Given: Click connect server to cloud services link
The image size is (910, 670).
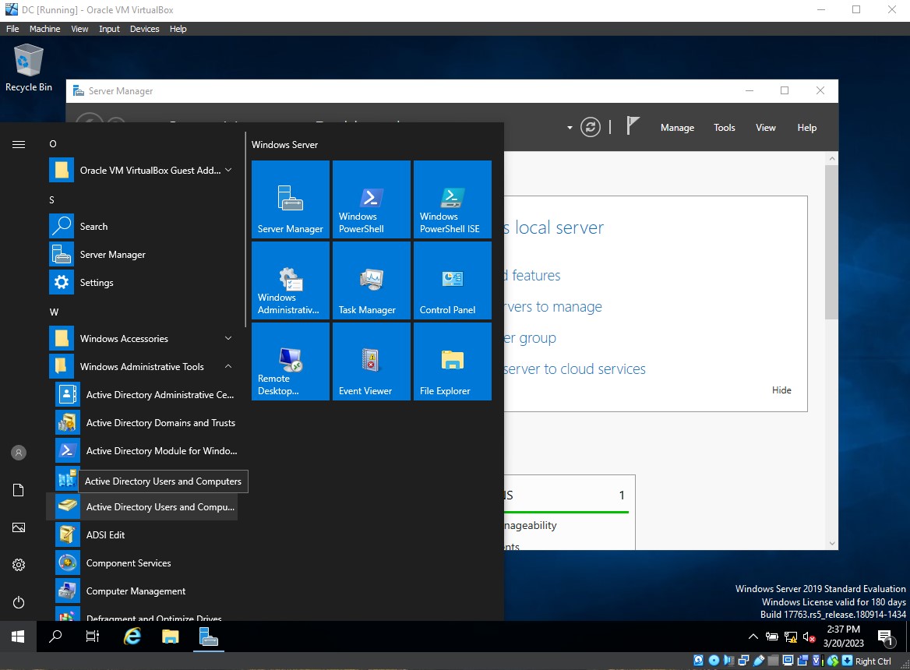Looking at the screenshot, I should tap(574, 369).
